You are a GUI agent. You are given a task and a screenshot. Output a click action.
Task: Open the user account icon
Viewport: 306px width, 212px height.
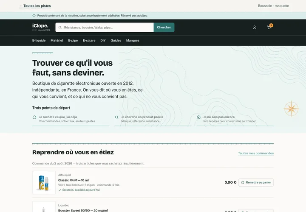point(255,28)
